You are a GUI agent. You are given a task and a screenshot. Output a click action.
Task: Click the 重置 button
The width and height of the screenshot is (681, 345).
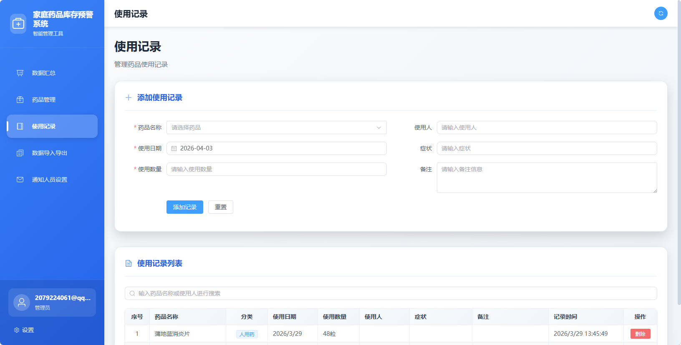point(221,207)
